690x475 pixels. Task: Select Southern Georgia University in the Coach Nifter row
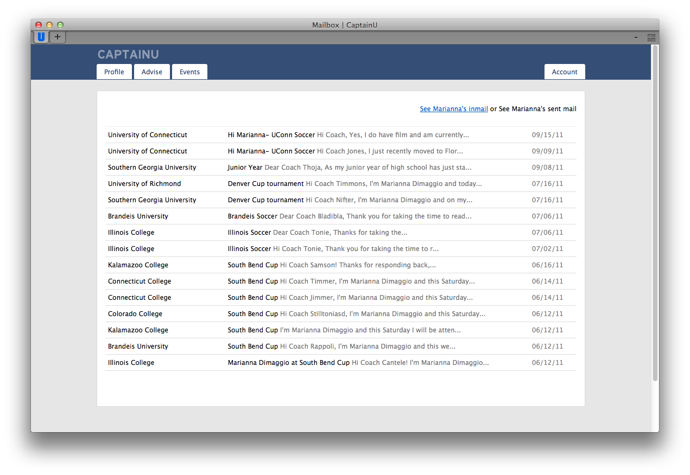point(152,200)
